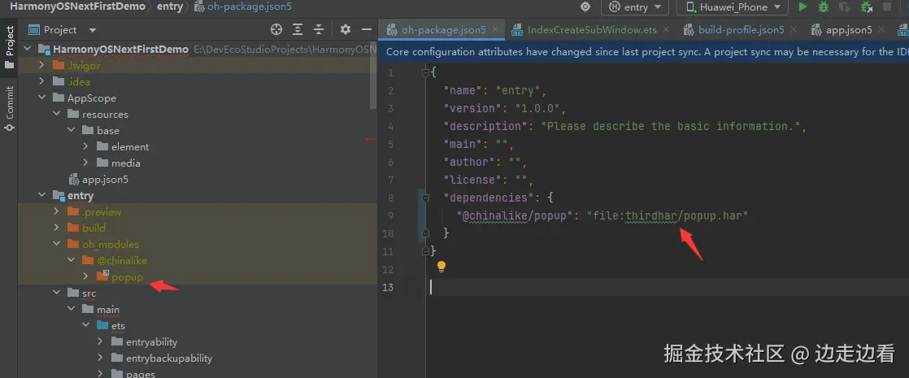Viewport: 909px width, 378px height.
Task: Hide the Project panel with minus icon
Action: tap(367, 29)
